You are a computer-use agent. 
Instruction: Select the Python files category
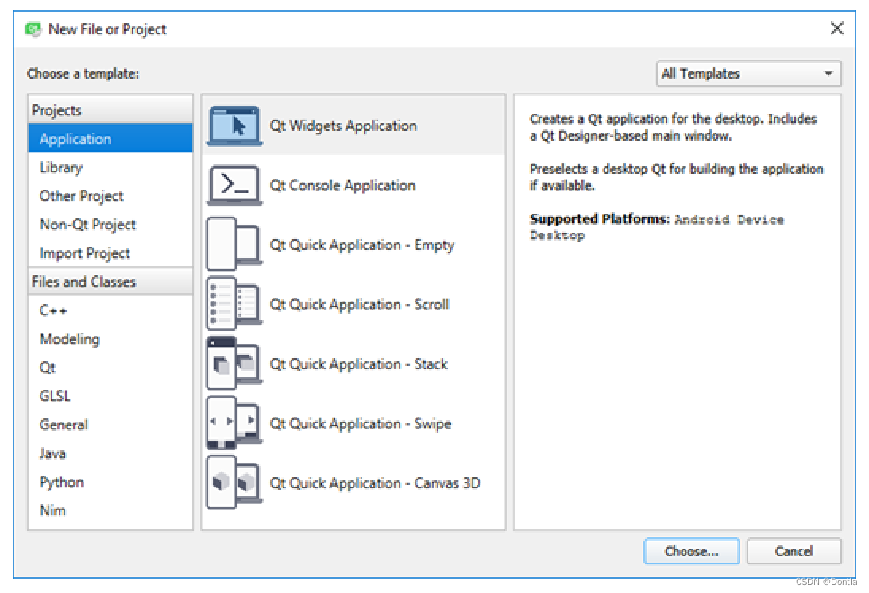pyautogui.click(x=110, y=482)
